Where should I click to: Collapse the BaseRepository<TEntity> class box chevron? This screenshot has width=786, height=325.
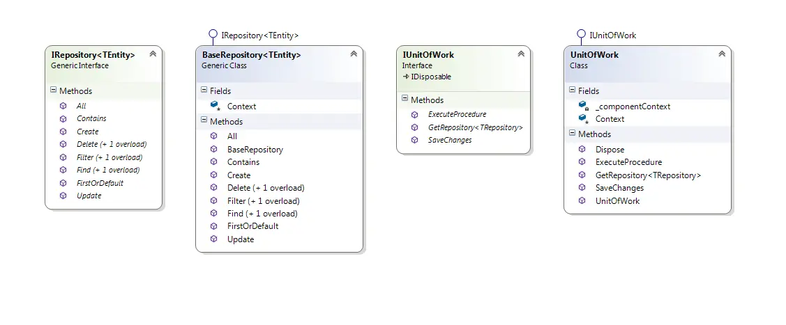point(354,54)
